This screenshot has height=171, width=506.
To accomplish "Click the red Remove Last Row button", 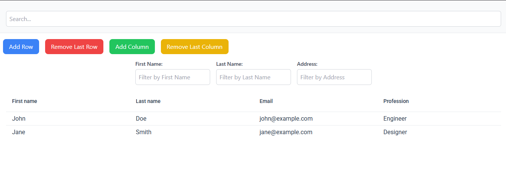I will coord(74,47).
